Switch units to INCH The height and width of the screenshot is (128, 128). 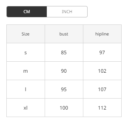[67, 12]
